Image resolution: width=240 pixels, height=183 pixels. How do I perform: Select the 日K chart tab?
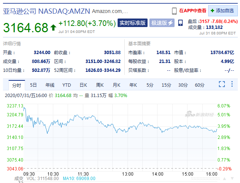tap(83, 85)
